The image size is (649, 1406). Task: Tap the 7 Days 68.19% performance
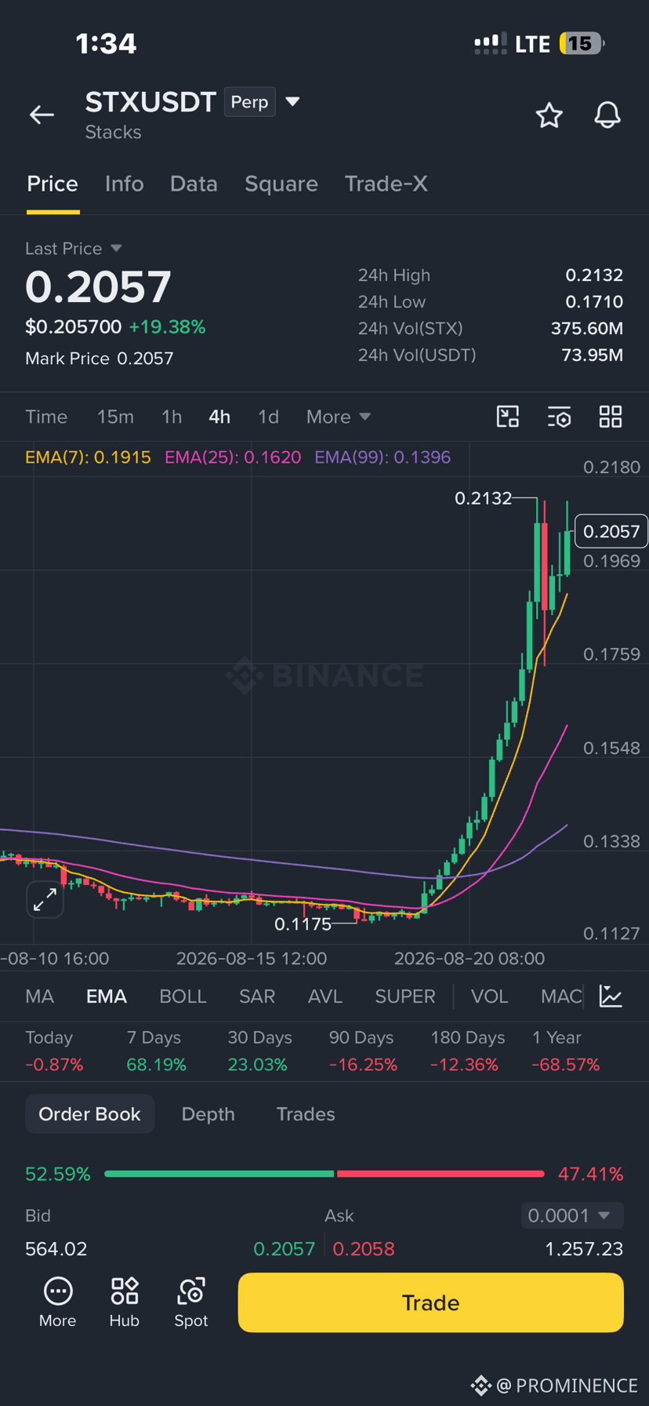(157, 1051)
